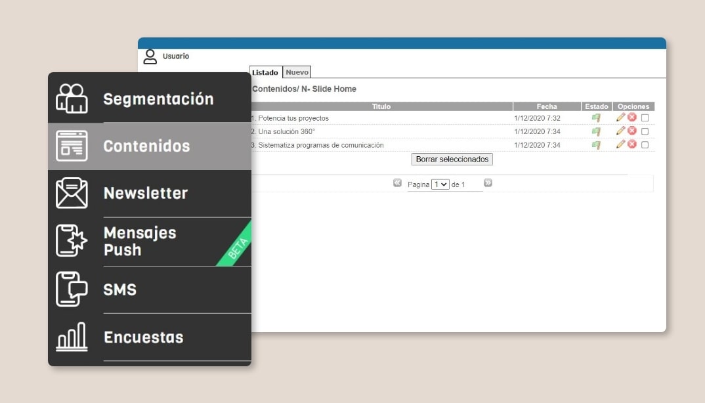
Task: Click the Contenidos/ N- Slide Home heading
Action: coord(304,89)
